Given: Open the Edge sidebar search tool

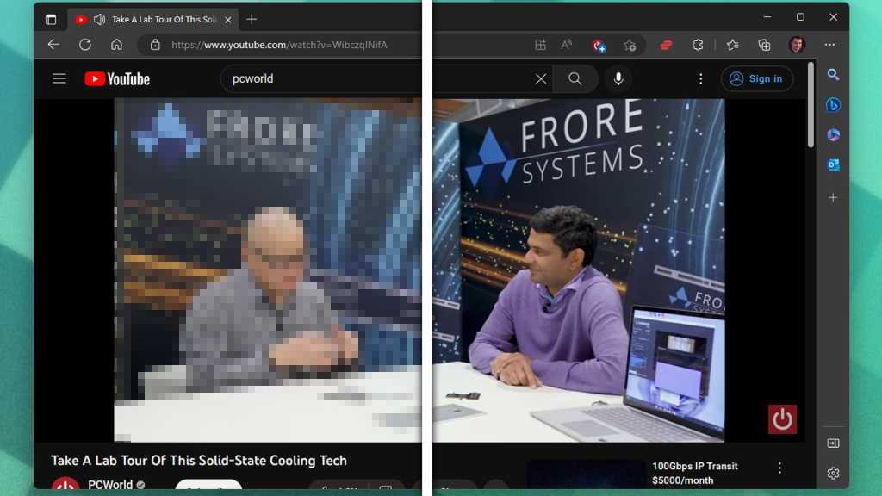Looking at the screenshot, I should [x=833, y=75].
